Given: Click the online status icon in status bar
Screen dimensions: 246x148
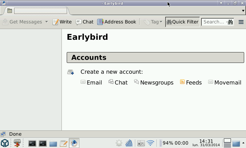Looking at the screenshot, I should [x=3, y=134].
